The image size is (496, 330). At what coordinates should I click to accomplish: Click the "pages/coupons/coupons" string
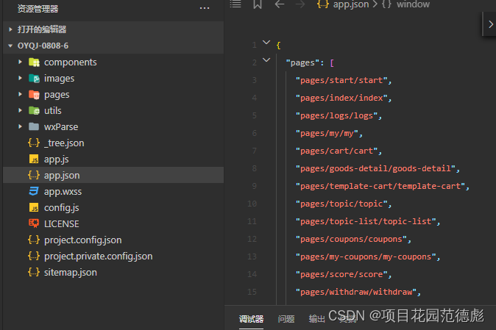[x=351, y=239]
